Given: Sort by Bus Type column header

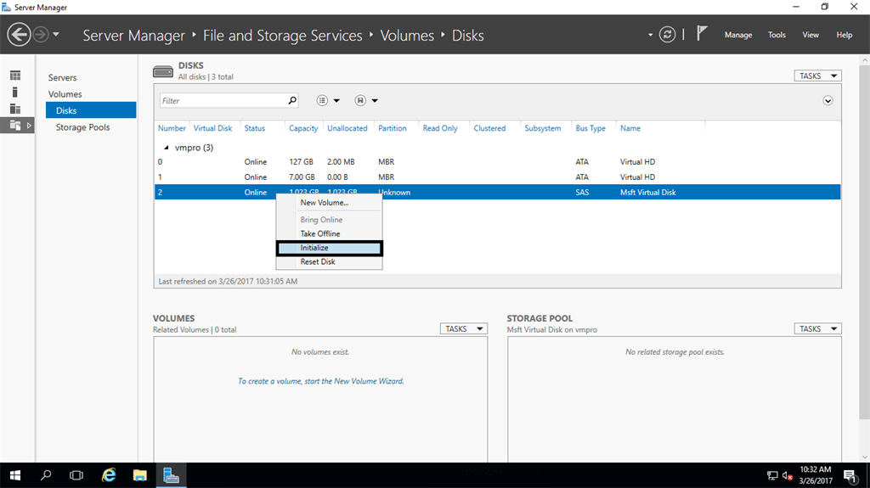Looking at the screenshot, I should click(590, 128).
